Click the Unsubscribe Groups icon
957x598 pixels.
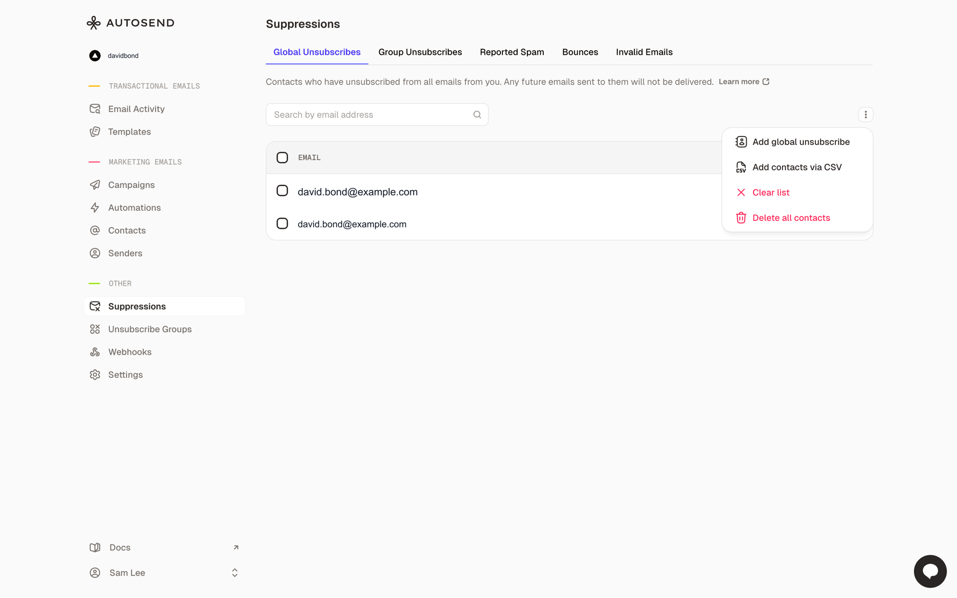point(95,329)
